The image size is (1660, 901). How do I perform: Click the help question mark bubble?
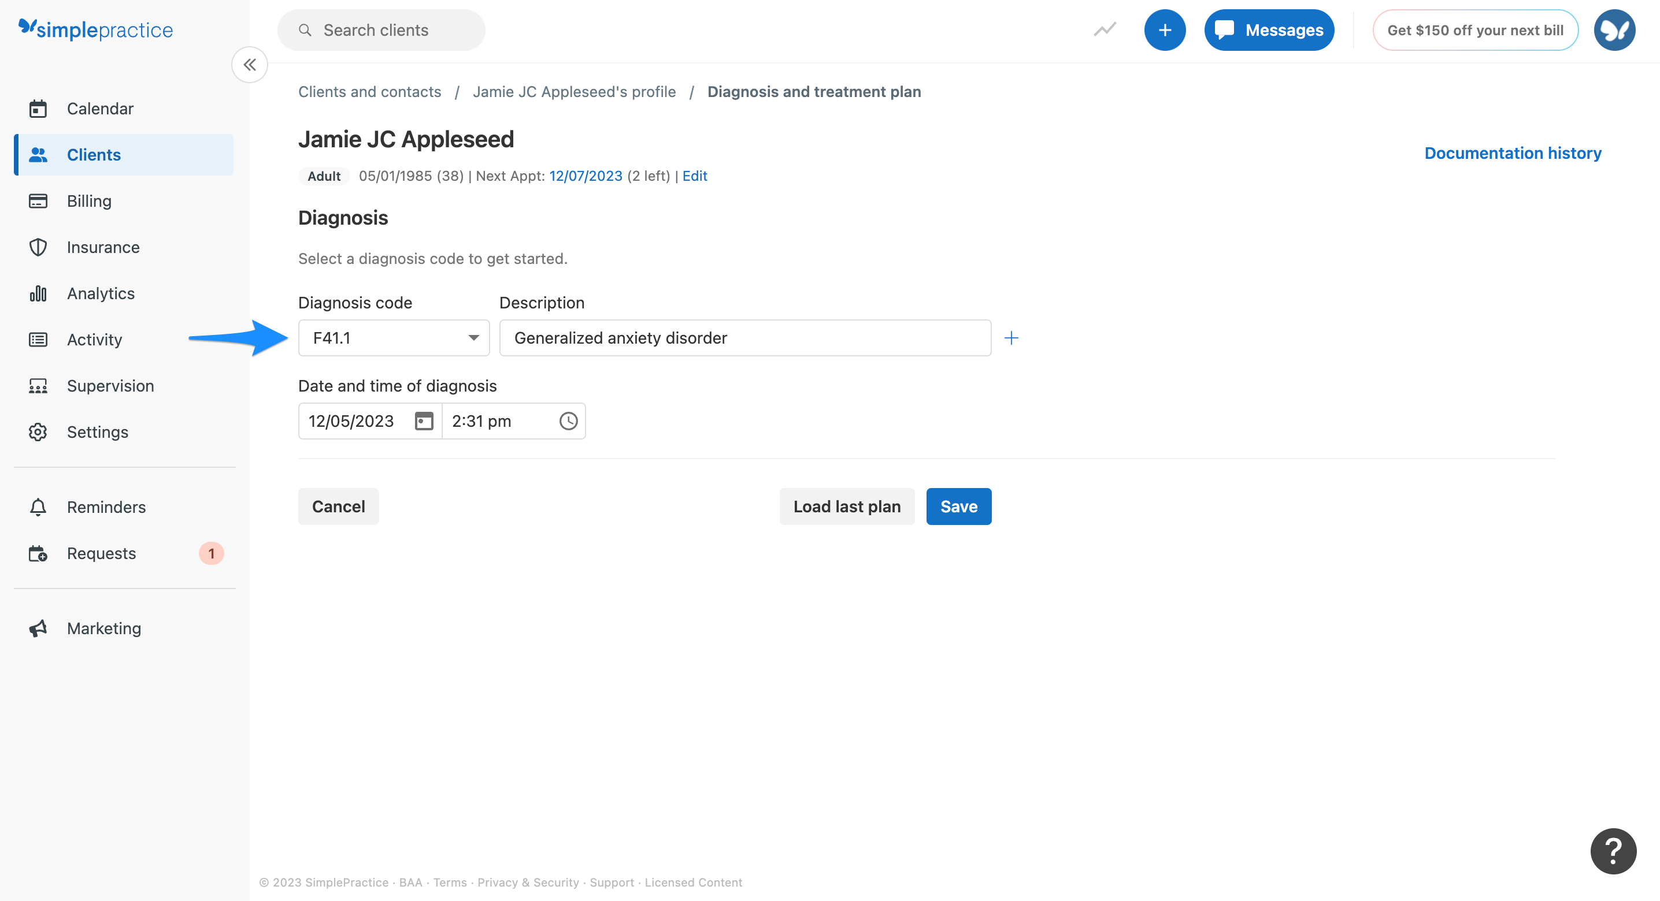point(1613,851)
